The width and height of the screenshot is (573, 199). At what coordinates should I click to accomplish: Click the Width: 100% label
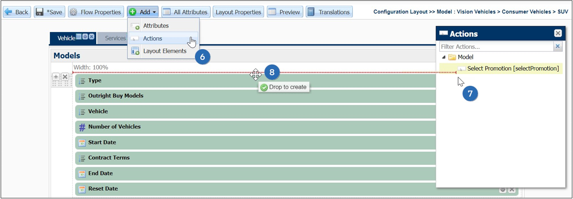[91, 67]
